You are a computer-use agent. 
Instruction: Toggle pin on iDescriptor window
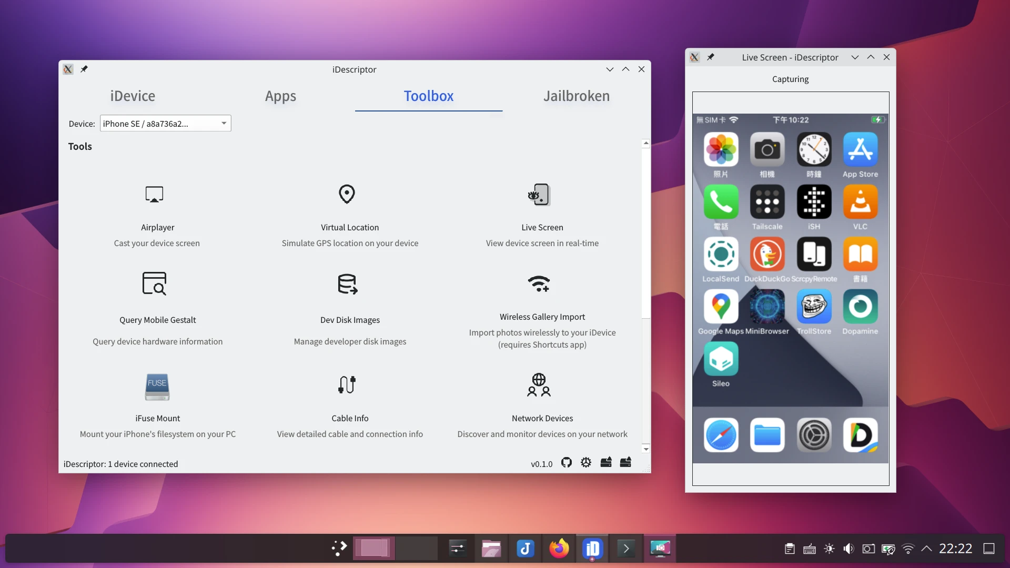point(84,69)
